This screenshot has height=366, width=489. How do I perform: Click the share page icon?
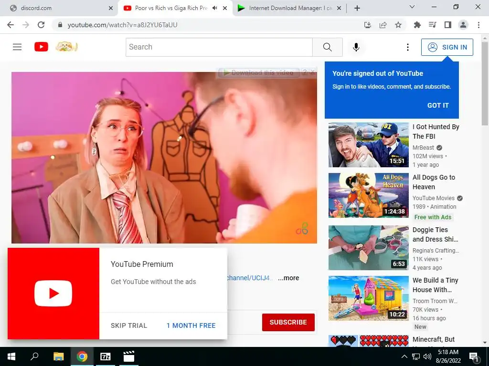[383, 25]
